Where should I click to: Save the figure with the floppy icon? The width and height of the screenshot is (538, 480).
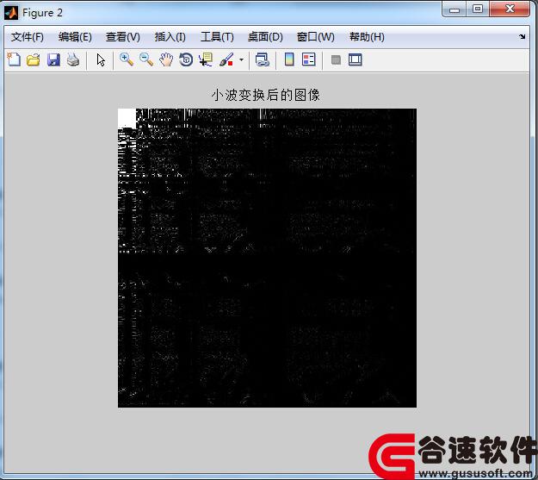coord(53,60)
